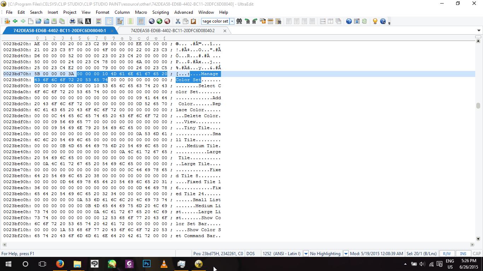The width and height of the screenshot is (483, 271).
Task: Click the blue globe web icon
Action: point(349,21)
